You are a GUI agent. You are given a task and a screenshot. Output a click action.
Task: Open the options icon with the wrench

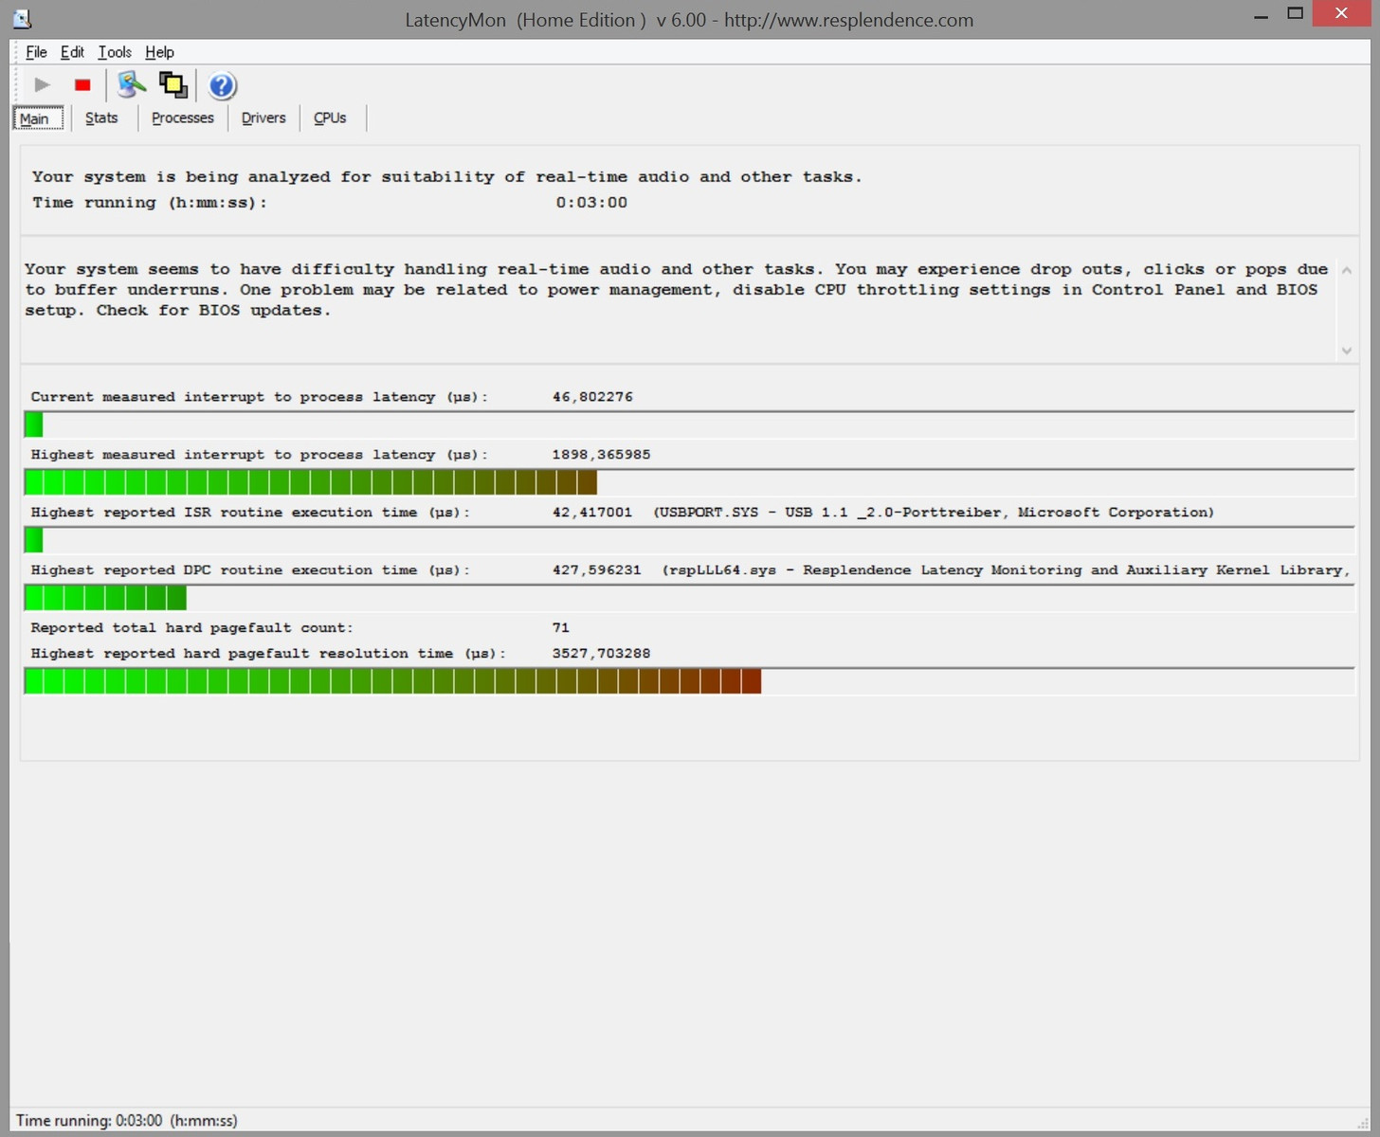point(131,85)
